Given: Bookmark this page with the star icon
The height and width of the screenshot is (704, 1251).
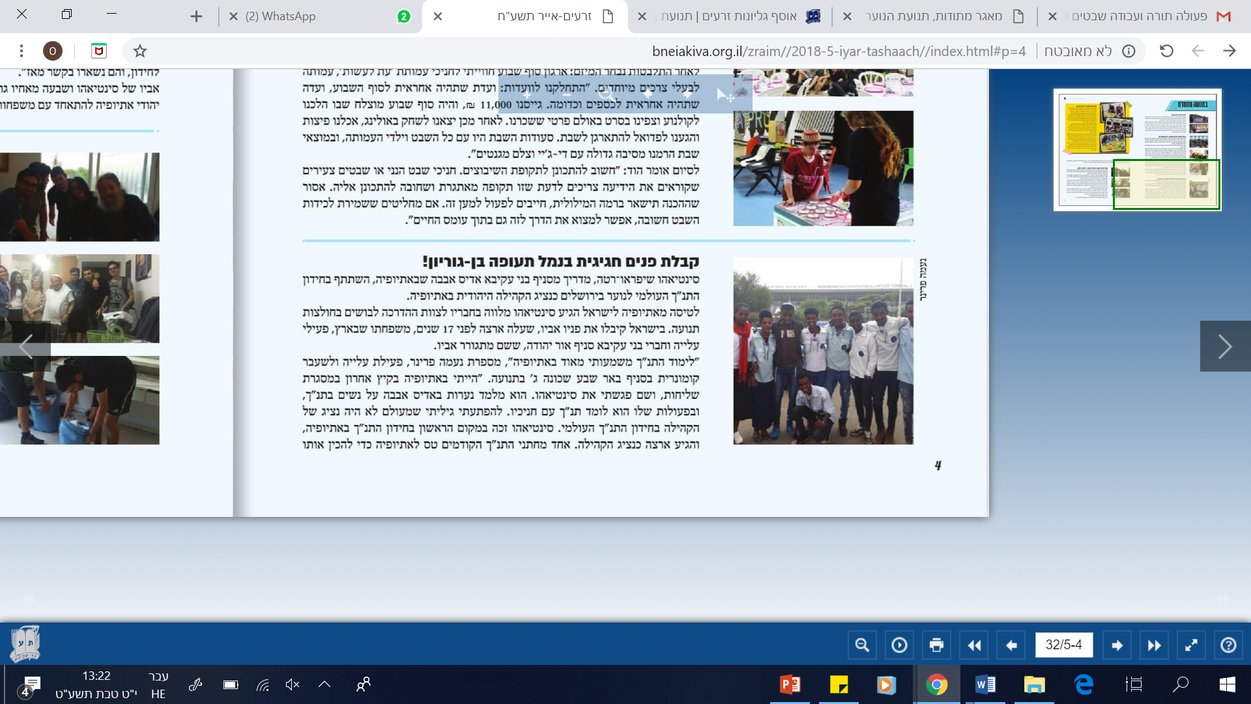Looking at the screenshot, I should pos(140,51).
